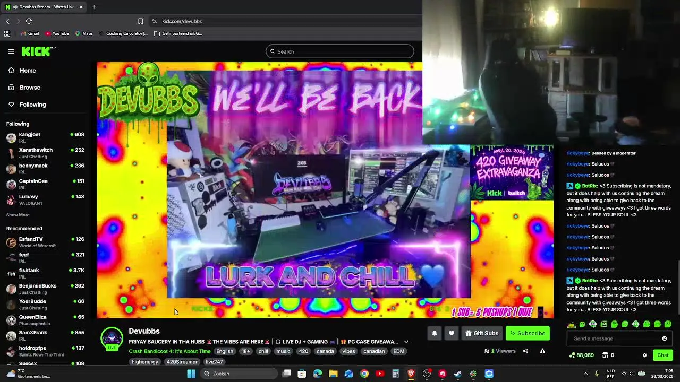Viewport: 680px width, 382px height.
Task: Open fishtank recommended channel
Action: coord(45,273)
